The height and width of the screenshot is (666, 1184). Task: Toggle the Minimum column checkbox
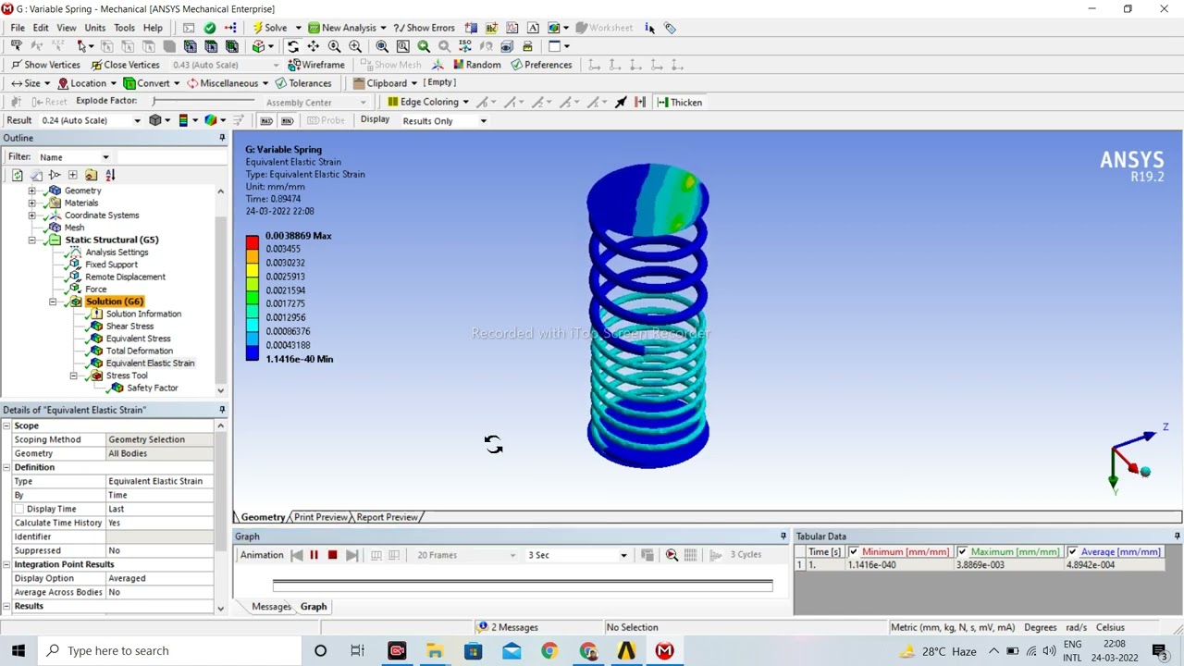[x=854, y=552]
